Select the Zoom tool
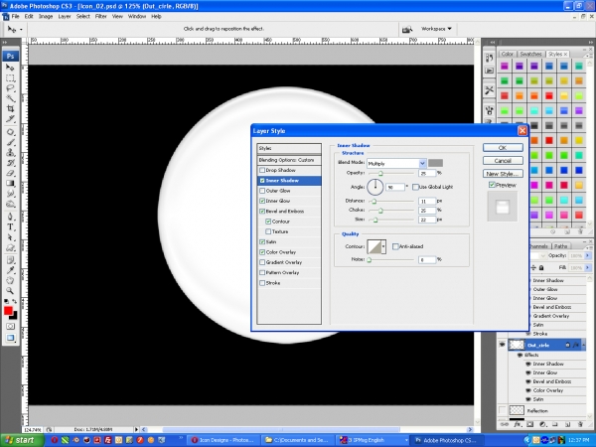This screenshot has height=447, width=596. coord(10,291)
